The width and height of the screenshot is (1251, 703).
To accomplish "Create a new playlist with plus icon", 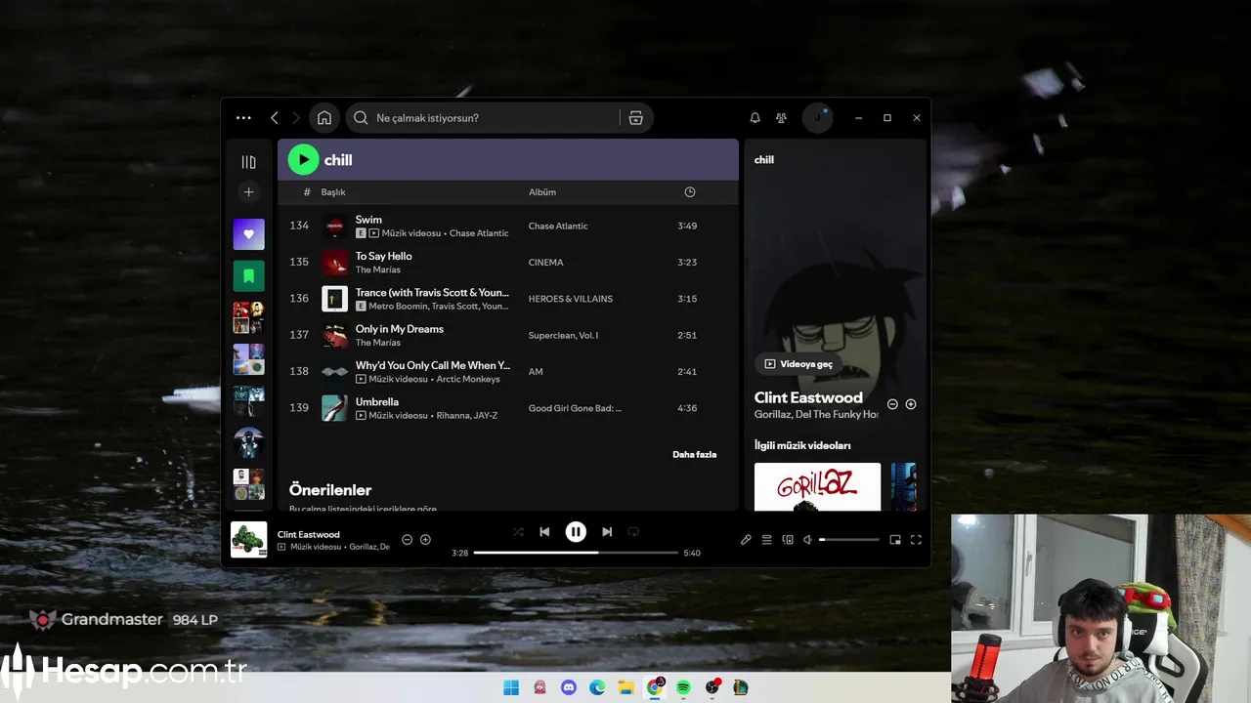I will (248, 192).
